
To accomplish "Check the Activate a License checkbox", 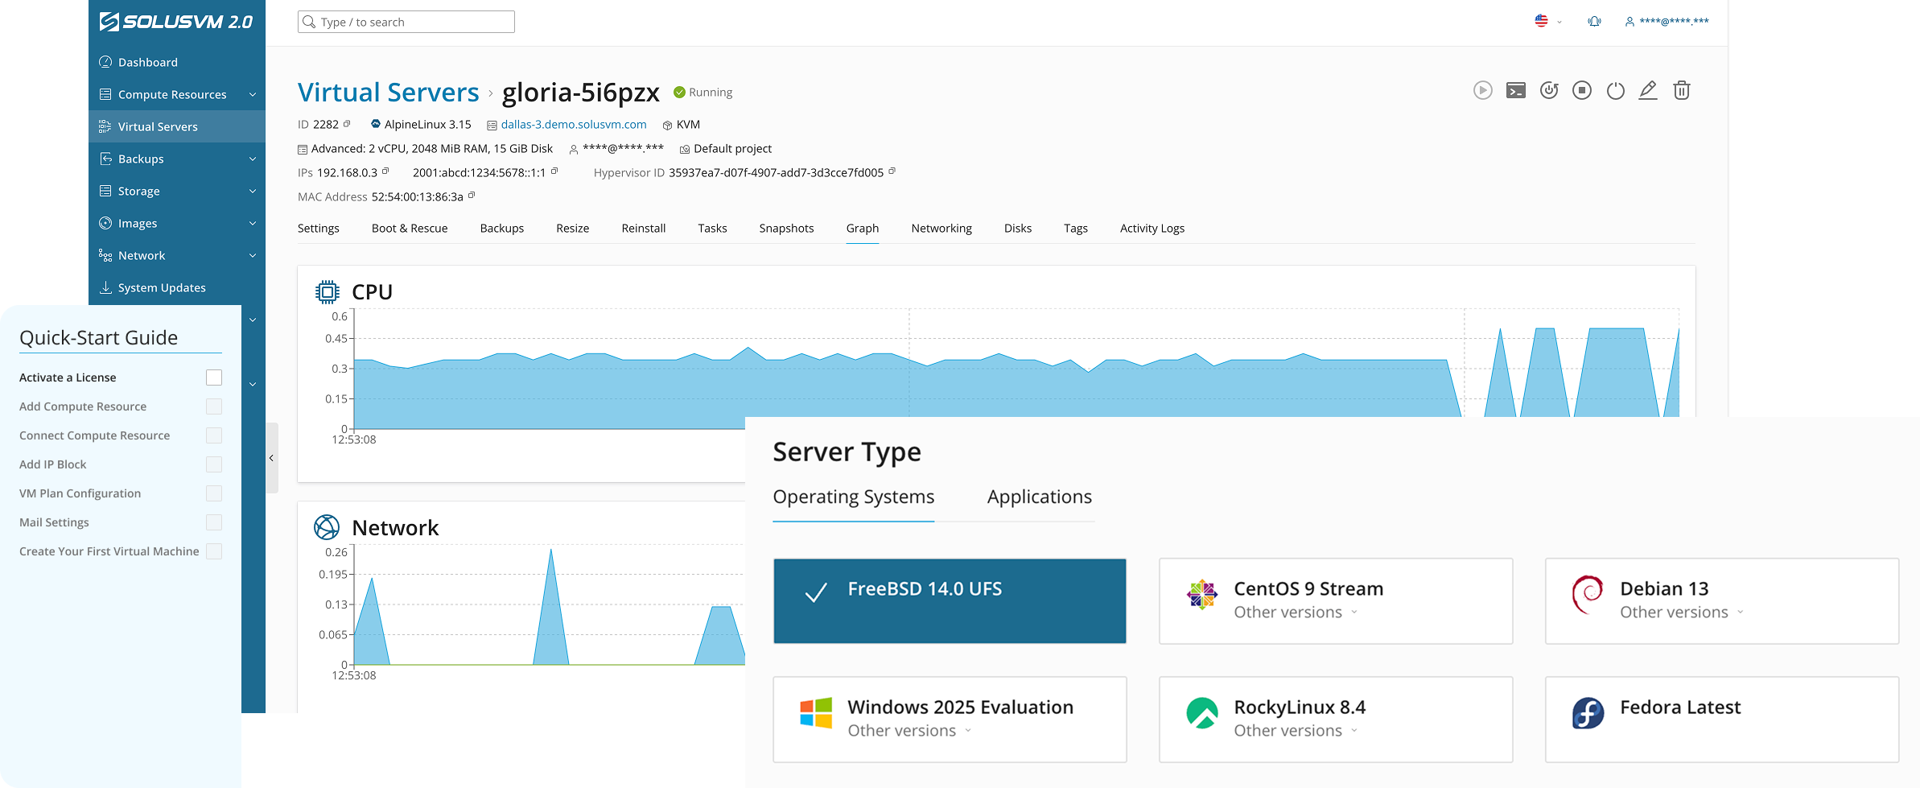I will point(213,377).
